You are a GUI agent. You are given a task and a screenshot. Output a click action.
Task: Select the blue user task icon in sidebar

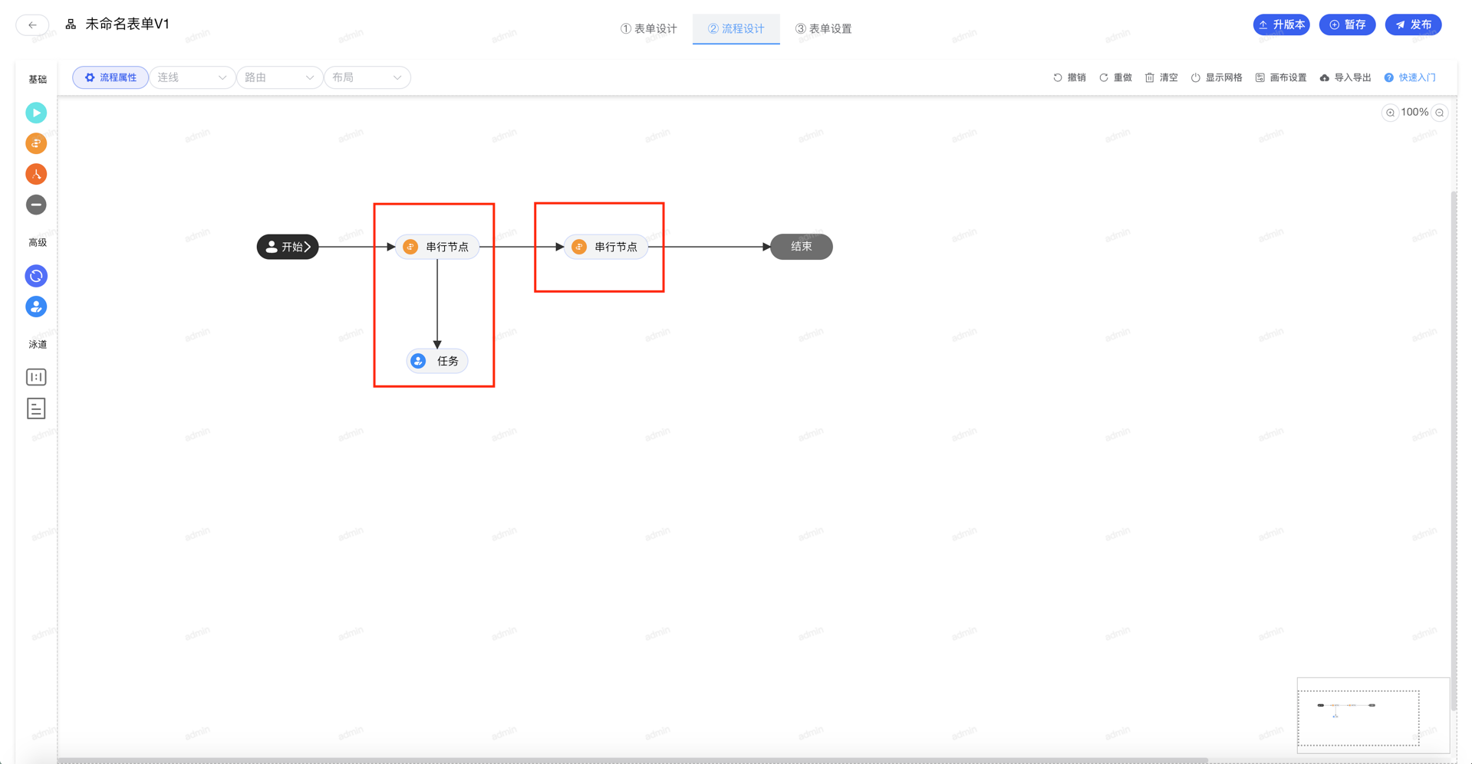[x=36, y=307]
